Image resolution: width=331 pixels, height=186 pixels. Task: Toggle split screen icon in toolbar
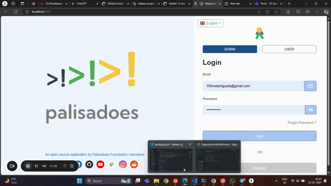[x=298, y=12]
